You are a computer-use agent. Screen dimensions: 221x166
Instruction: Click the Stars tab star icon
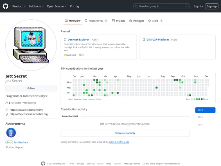click(x=149, y=21)
